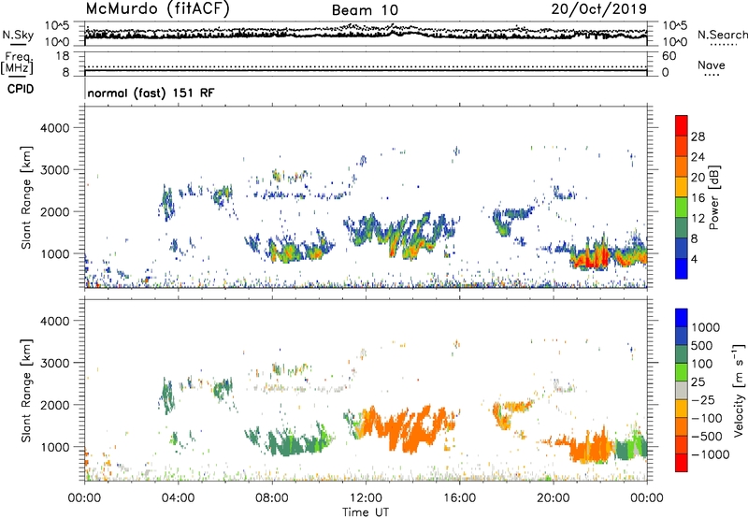Click the 12:00 time axis label
The width and height of the screenshot is (748, 518).
[366, 498]
